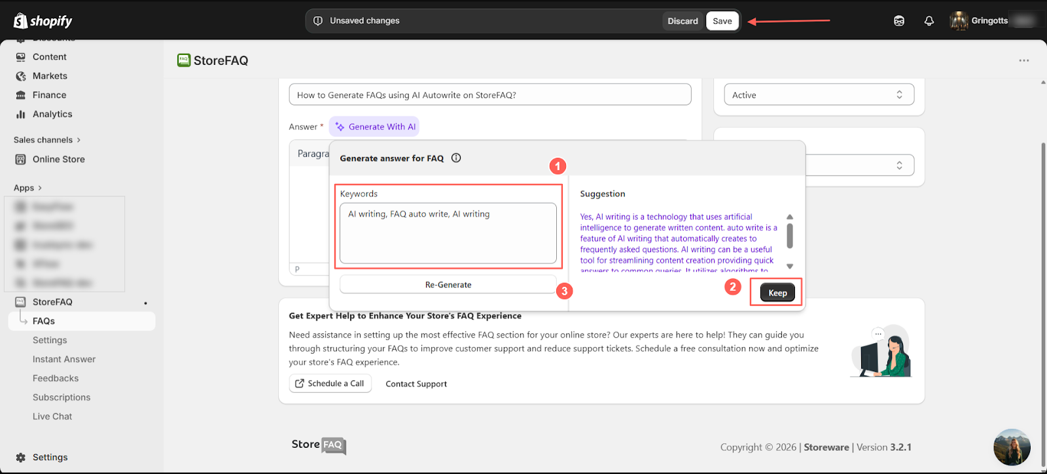Open the Active status dropdown
Screen dimensions: 1047x474
point(819,94)
